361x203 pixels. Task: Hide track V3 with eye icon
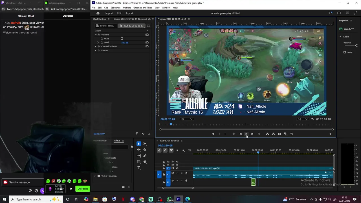[x=177, y=162]
